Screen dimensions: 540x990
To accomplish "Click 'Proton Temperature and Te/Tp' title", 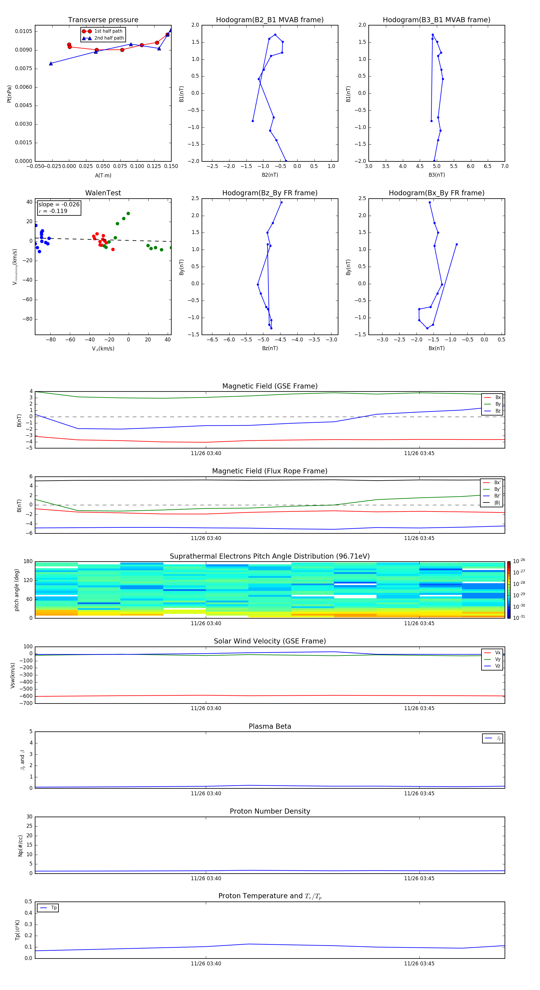I will 270,896.
